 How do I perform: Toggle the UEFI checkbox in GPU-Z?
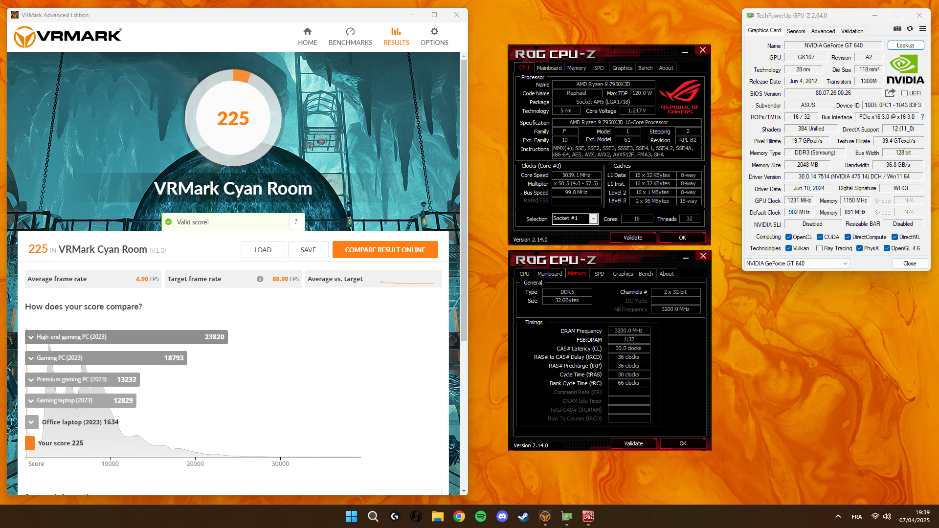(x=905, y=93)
